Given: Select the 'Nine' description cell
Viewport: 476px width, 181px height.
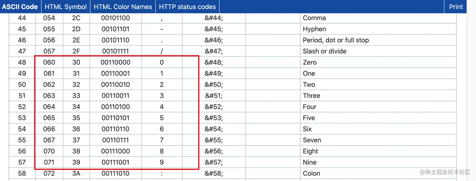Looking at the screenshot, I should 378,162.
